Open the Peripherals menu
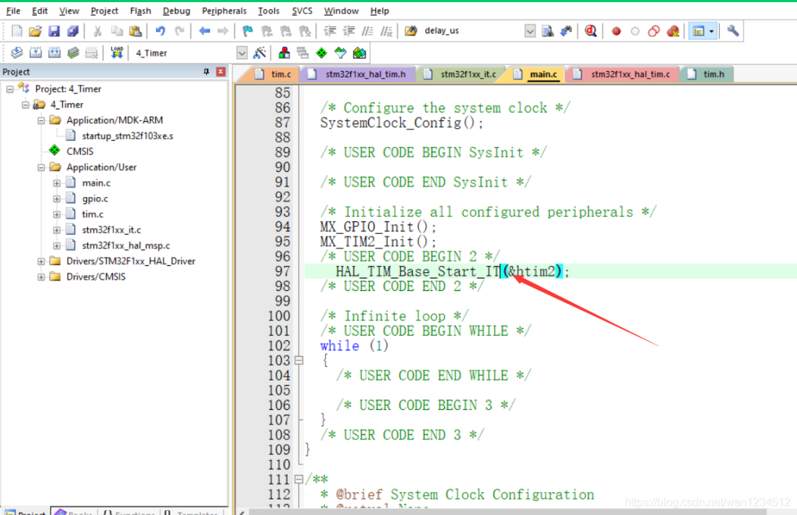 click(x=224, y=10)
